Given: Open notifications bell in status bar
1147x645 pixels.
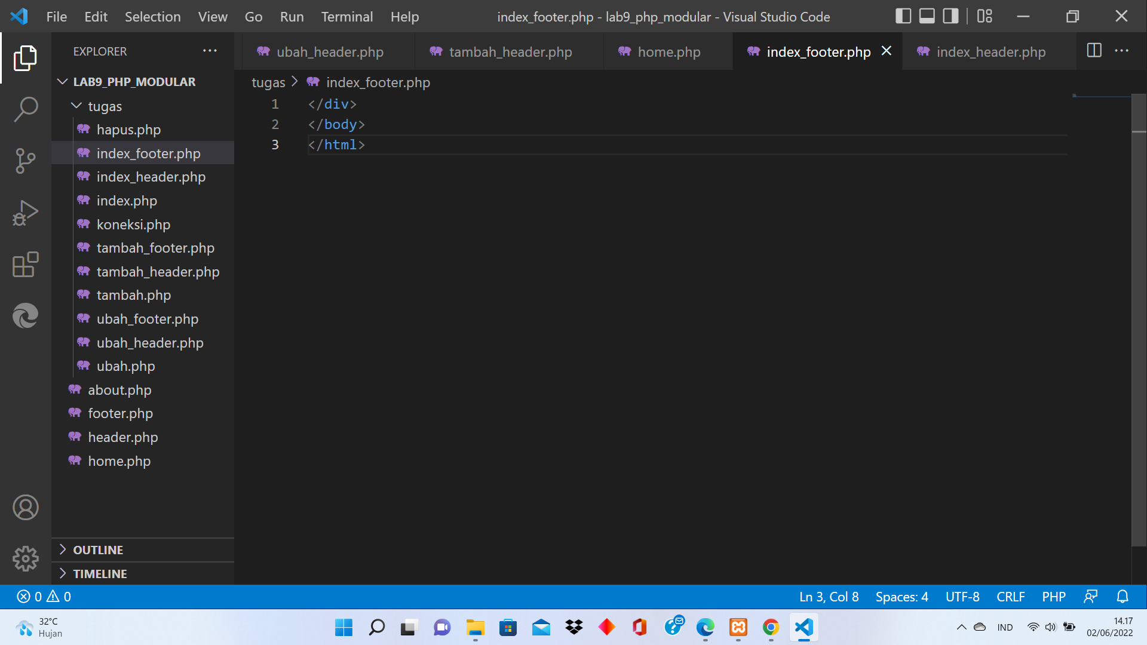Looking at the screenshot, I should click(x=1123, y=597).
